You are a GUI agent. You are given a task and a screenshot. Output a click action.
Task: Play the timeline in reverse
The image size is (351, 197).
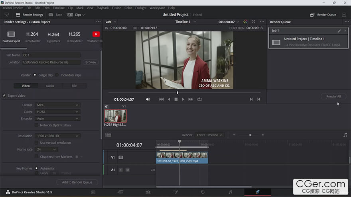pos(169,99)
